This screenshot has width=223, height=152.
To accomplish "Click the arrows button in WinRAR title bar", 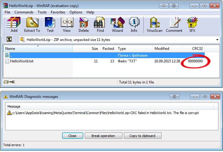I will click(164, 6).
